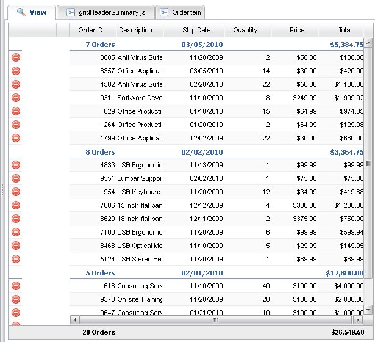
Task: Delete order 954 USB Keyboard row
Action: [x=16, y=192]
